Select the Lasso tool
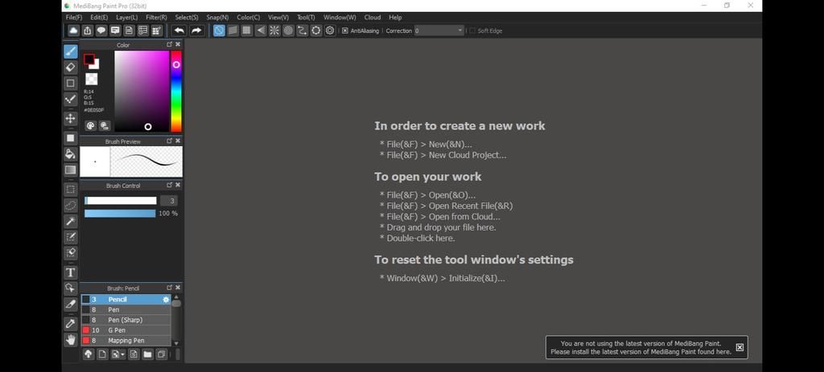Screen dimensions: 824x372 click(x=71, y=205)
